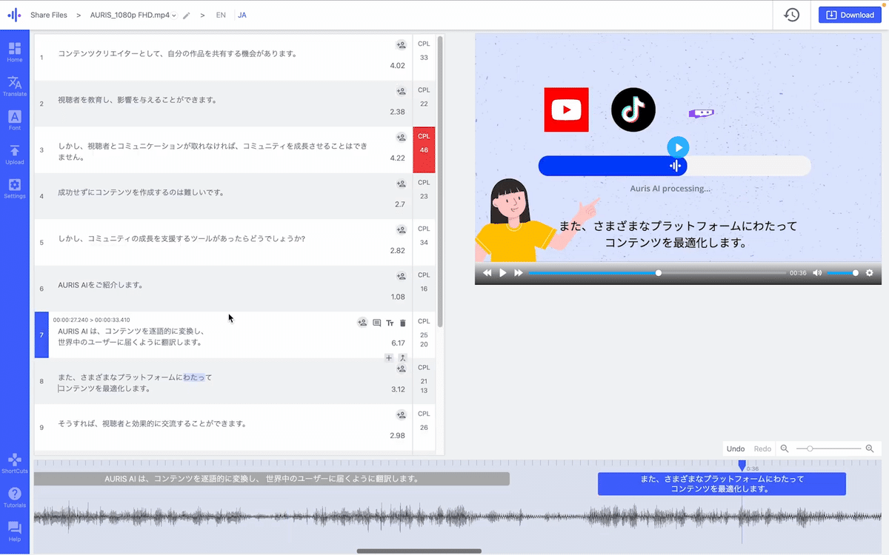Select subtitle row 9 text
The height and width of the screenshot is (555, 889).
point(152,423)
